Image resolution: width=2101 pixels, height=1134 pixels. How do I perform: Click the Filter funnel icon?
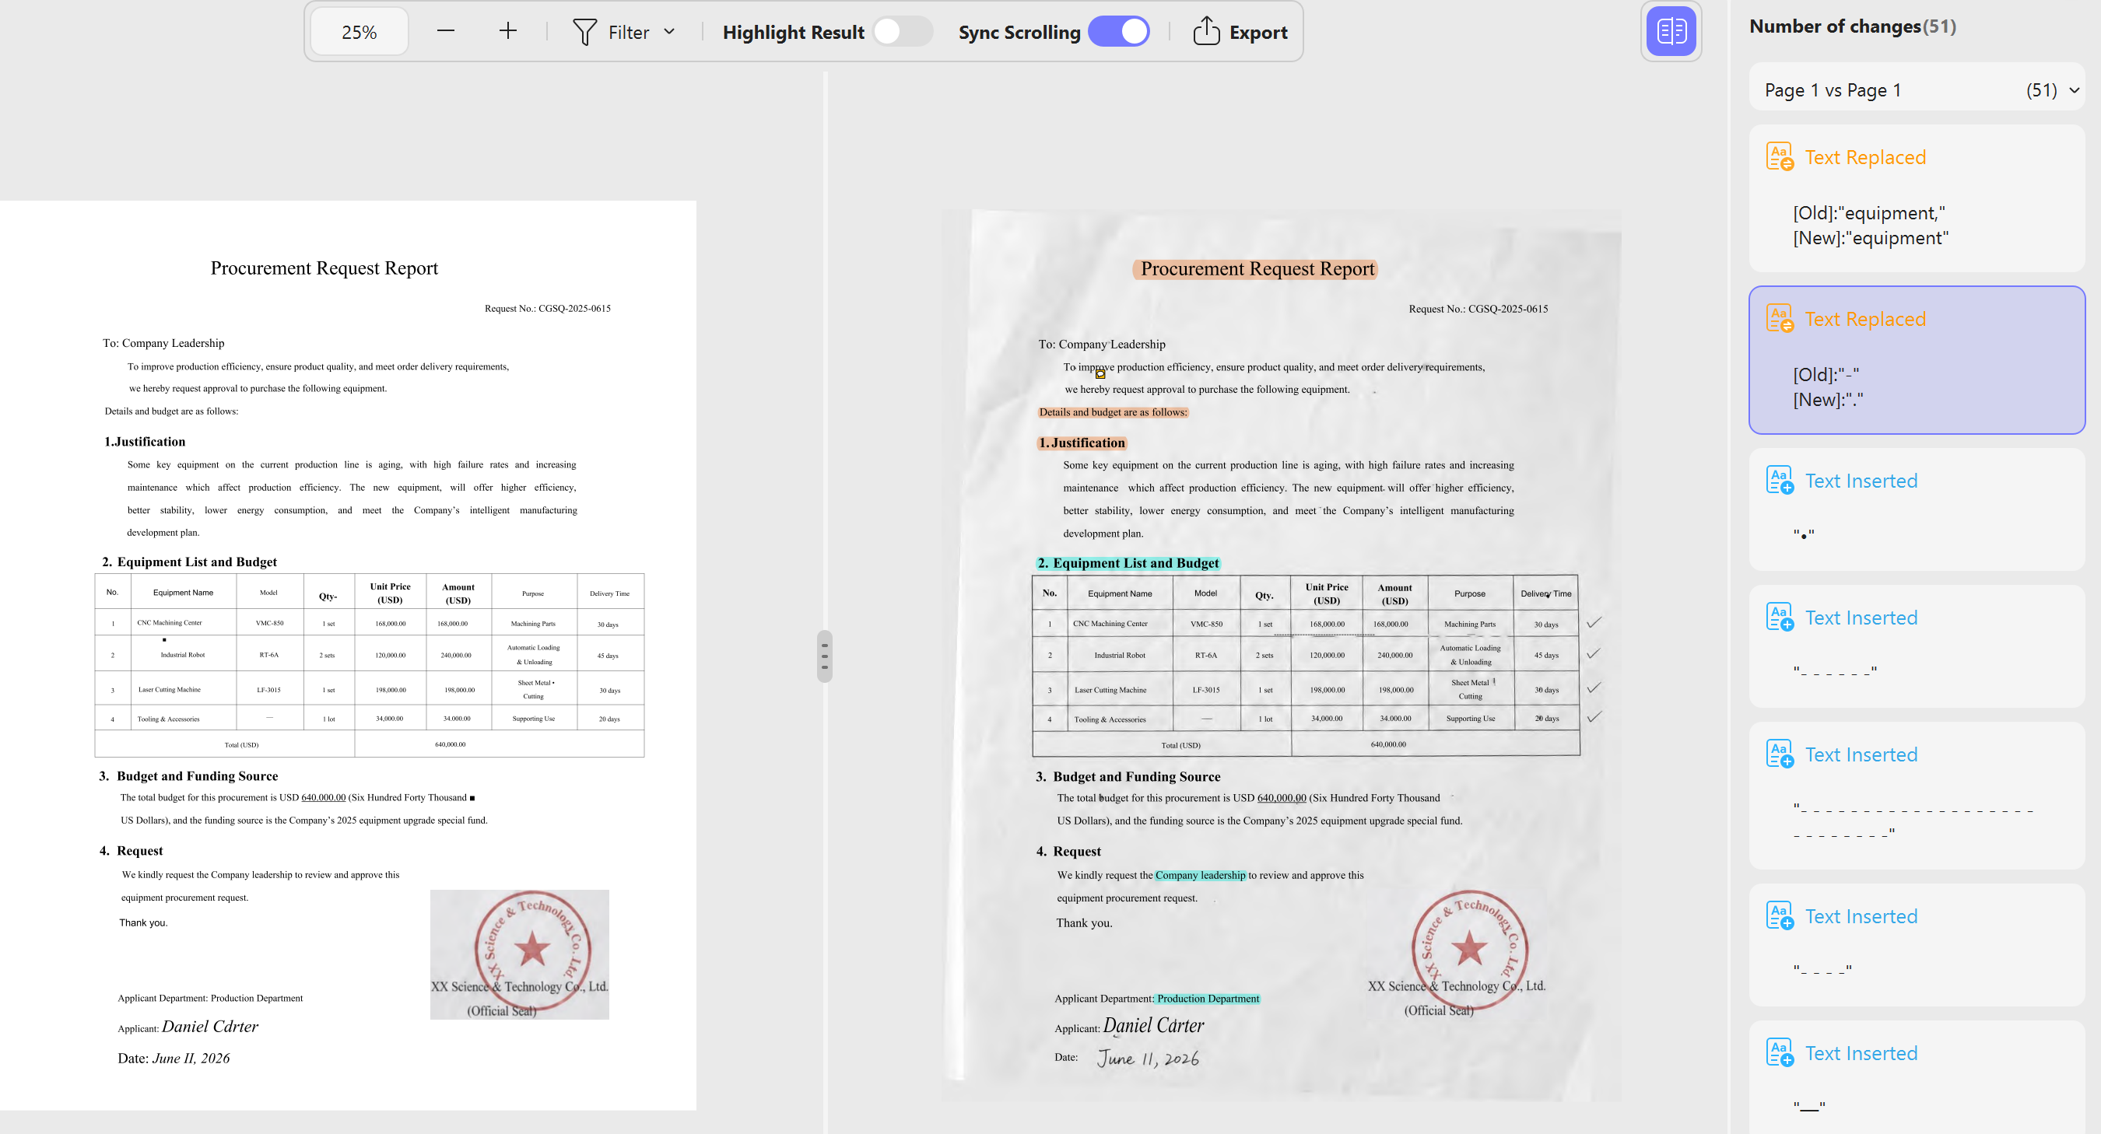pyautogui.click(x=584, y=32)
